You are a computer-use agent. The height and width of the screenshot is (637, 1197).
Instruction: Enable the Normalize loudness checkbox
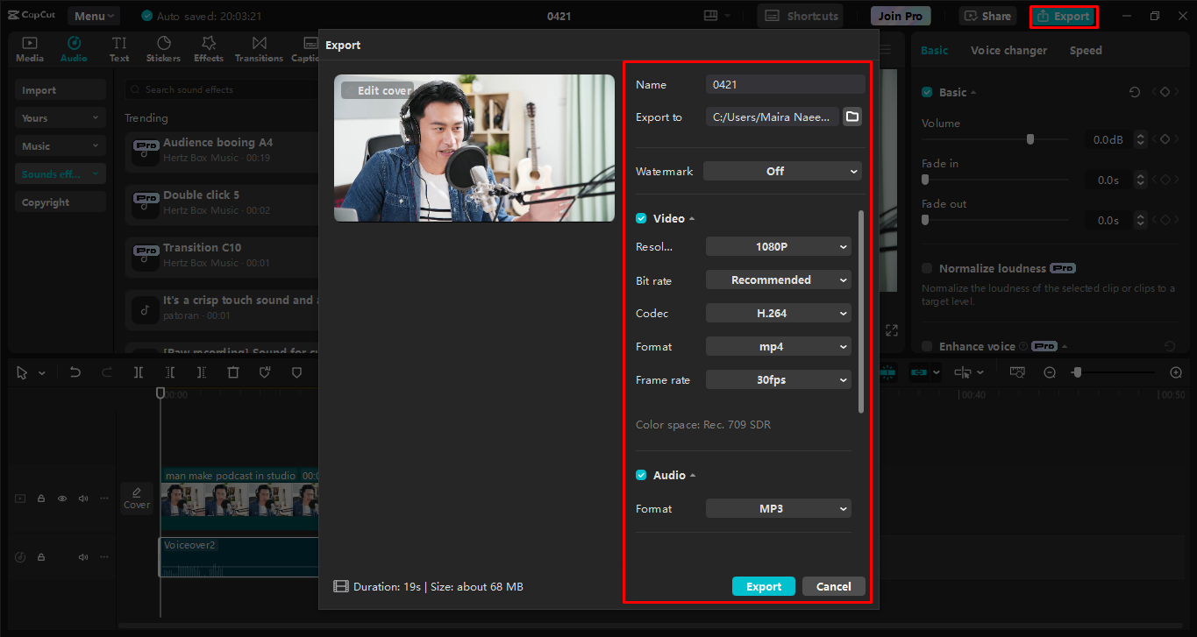point(927,268)
